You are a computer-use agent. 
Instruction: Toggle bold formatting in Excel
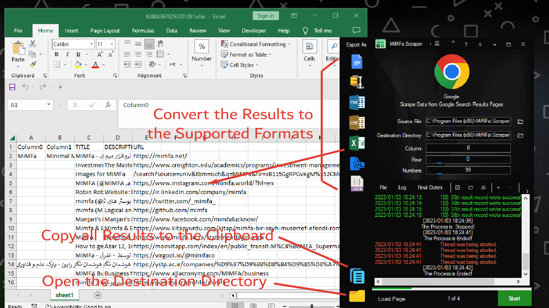click(56, 55)
